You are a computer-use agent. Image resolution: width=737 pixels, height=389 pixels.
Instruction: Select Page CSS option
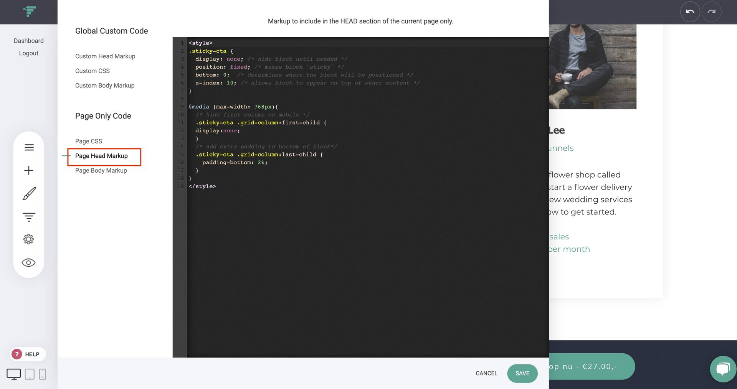point(89,141)
